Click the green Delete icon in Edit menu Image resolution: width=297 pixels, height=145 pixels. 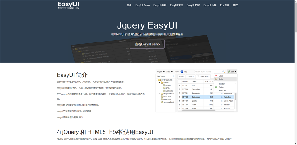click(216, 87)
